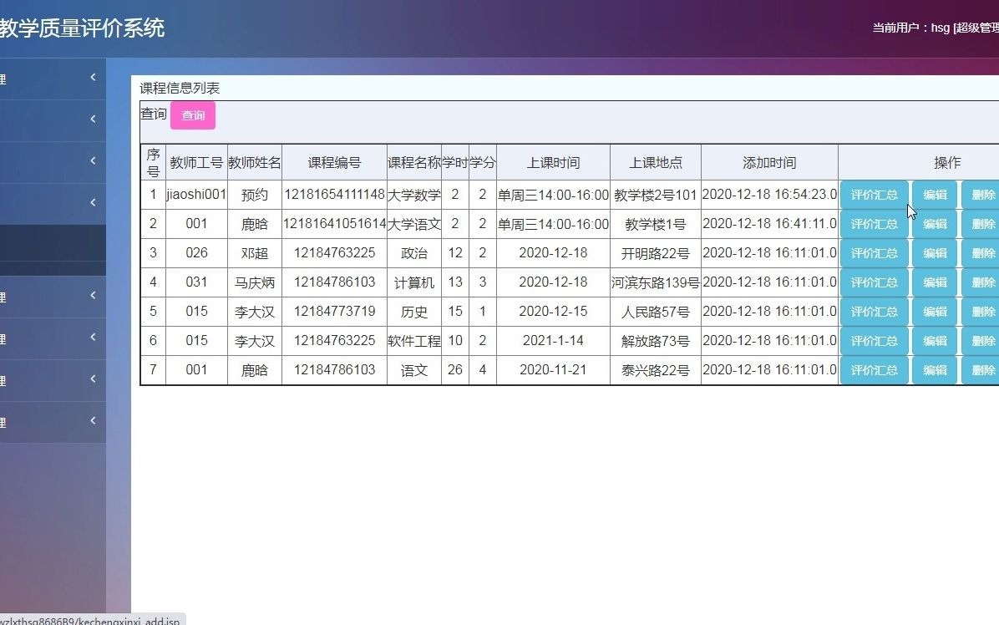Select teacher name 邓超 cell
The width and height of the screenshot is (999, 625).
point(254,253)
